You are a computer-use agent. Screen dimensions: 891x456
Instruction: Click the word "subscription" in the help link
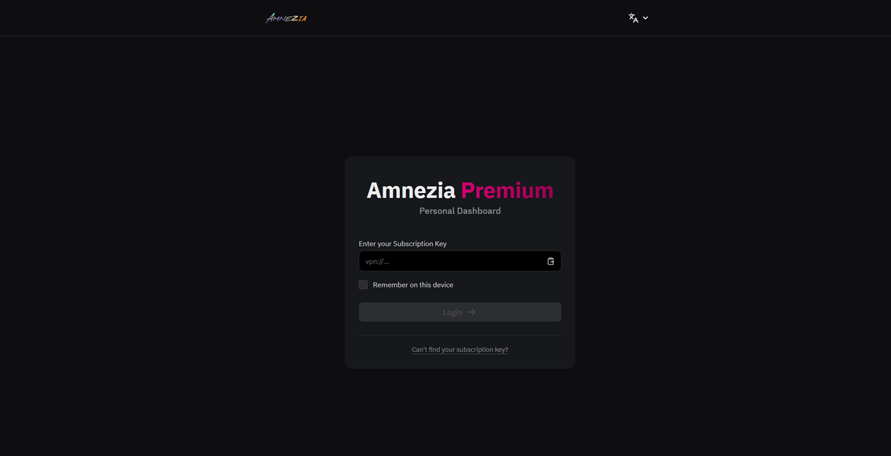click(x=474, y=350)
